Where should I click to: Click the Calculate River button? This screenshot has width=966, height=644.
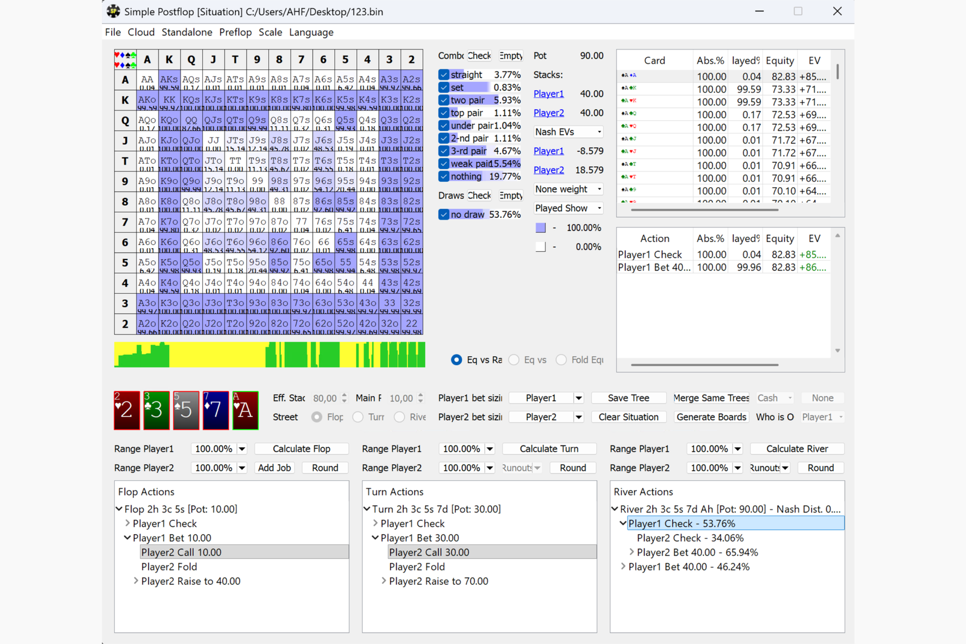pyautogui.click(x=797, y=449)
